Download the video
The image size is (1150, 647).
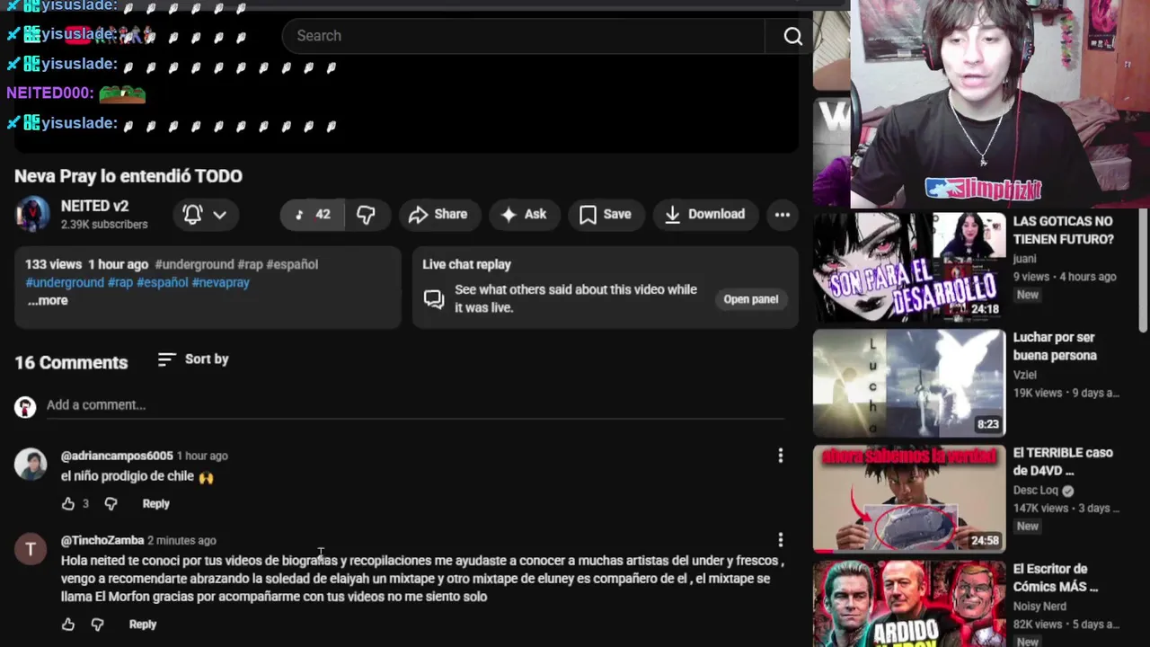tap(705, 214)
